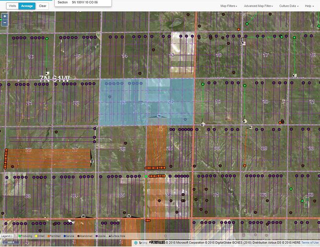The image size is (320, 247).
Task: Click the section 27 label
Action: pos(75,149)
